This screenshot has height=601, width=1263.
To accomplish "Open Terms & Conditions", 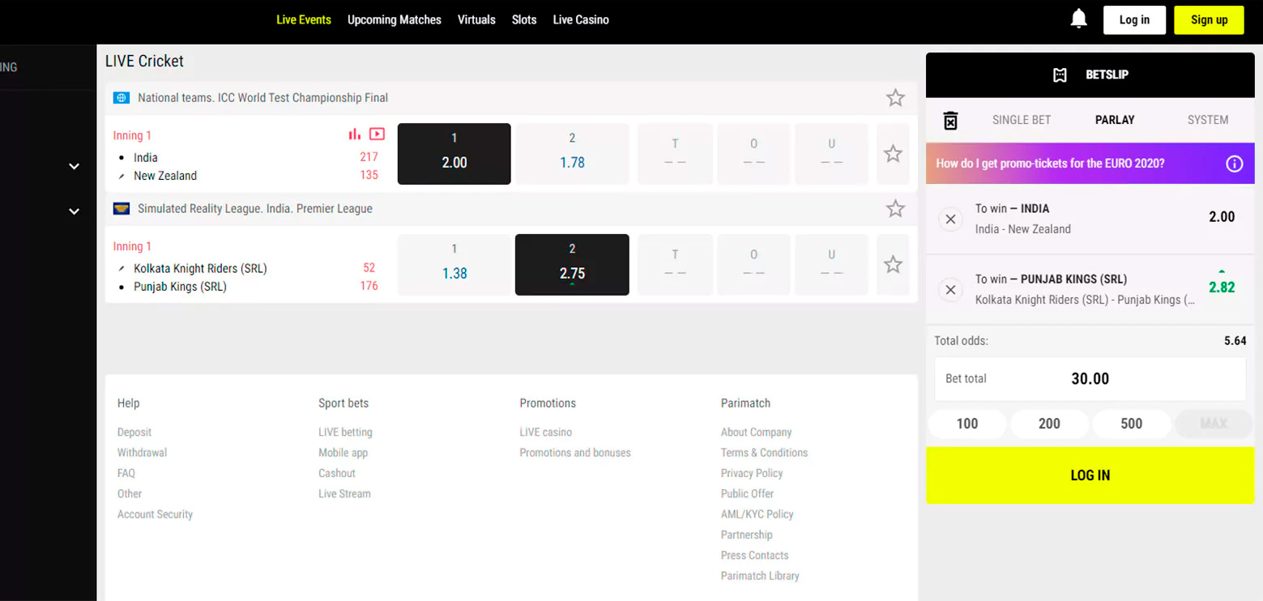I will tap(764, 453).
